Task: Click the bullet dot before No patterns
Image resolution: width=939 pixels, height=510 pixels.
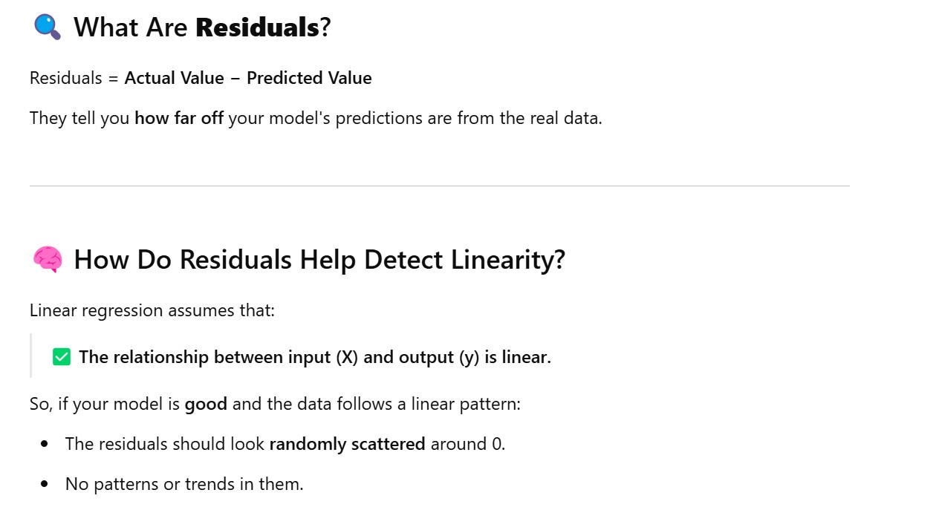Action: tap(45, 484)
